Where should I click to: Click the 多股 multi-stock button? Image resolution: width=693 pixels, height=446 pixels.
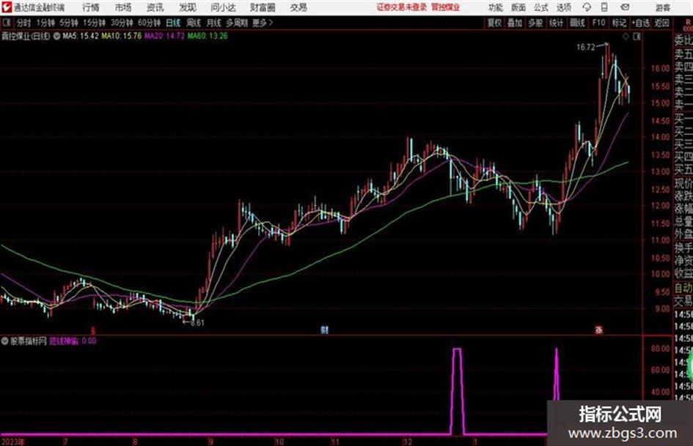(x=535, y=23)
